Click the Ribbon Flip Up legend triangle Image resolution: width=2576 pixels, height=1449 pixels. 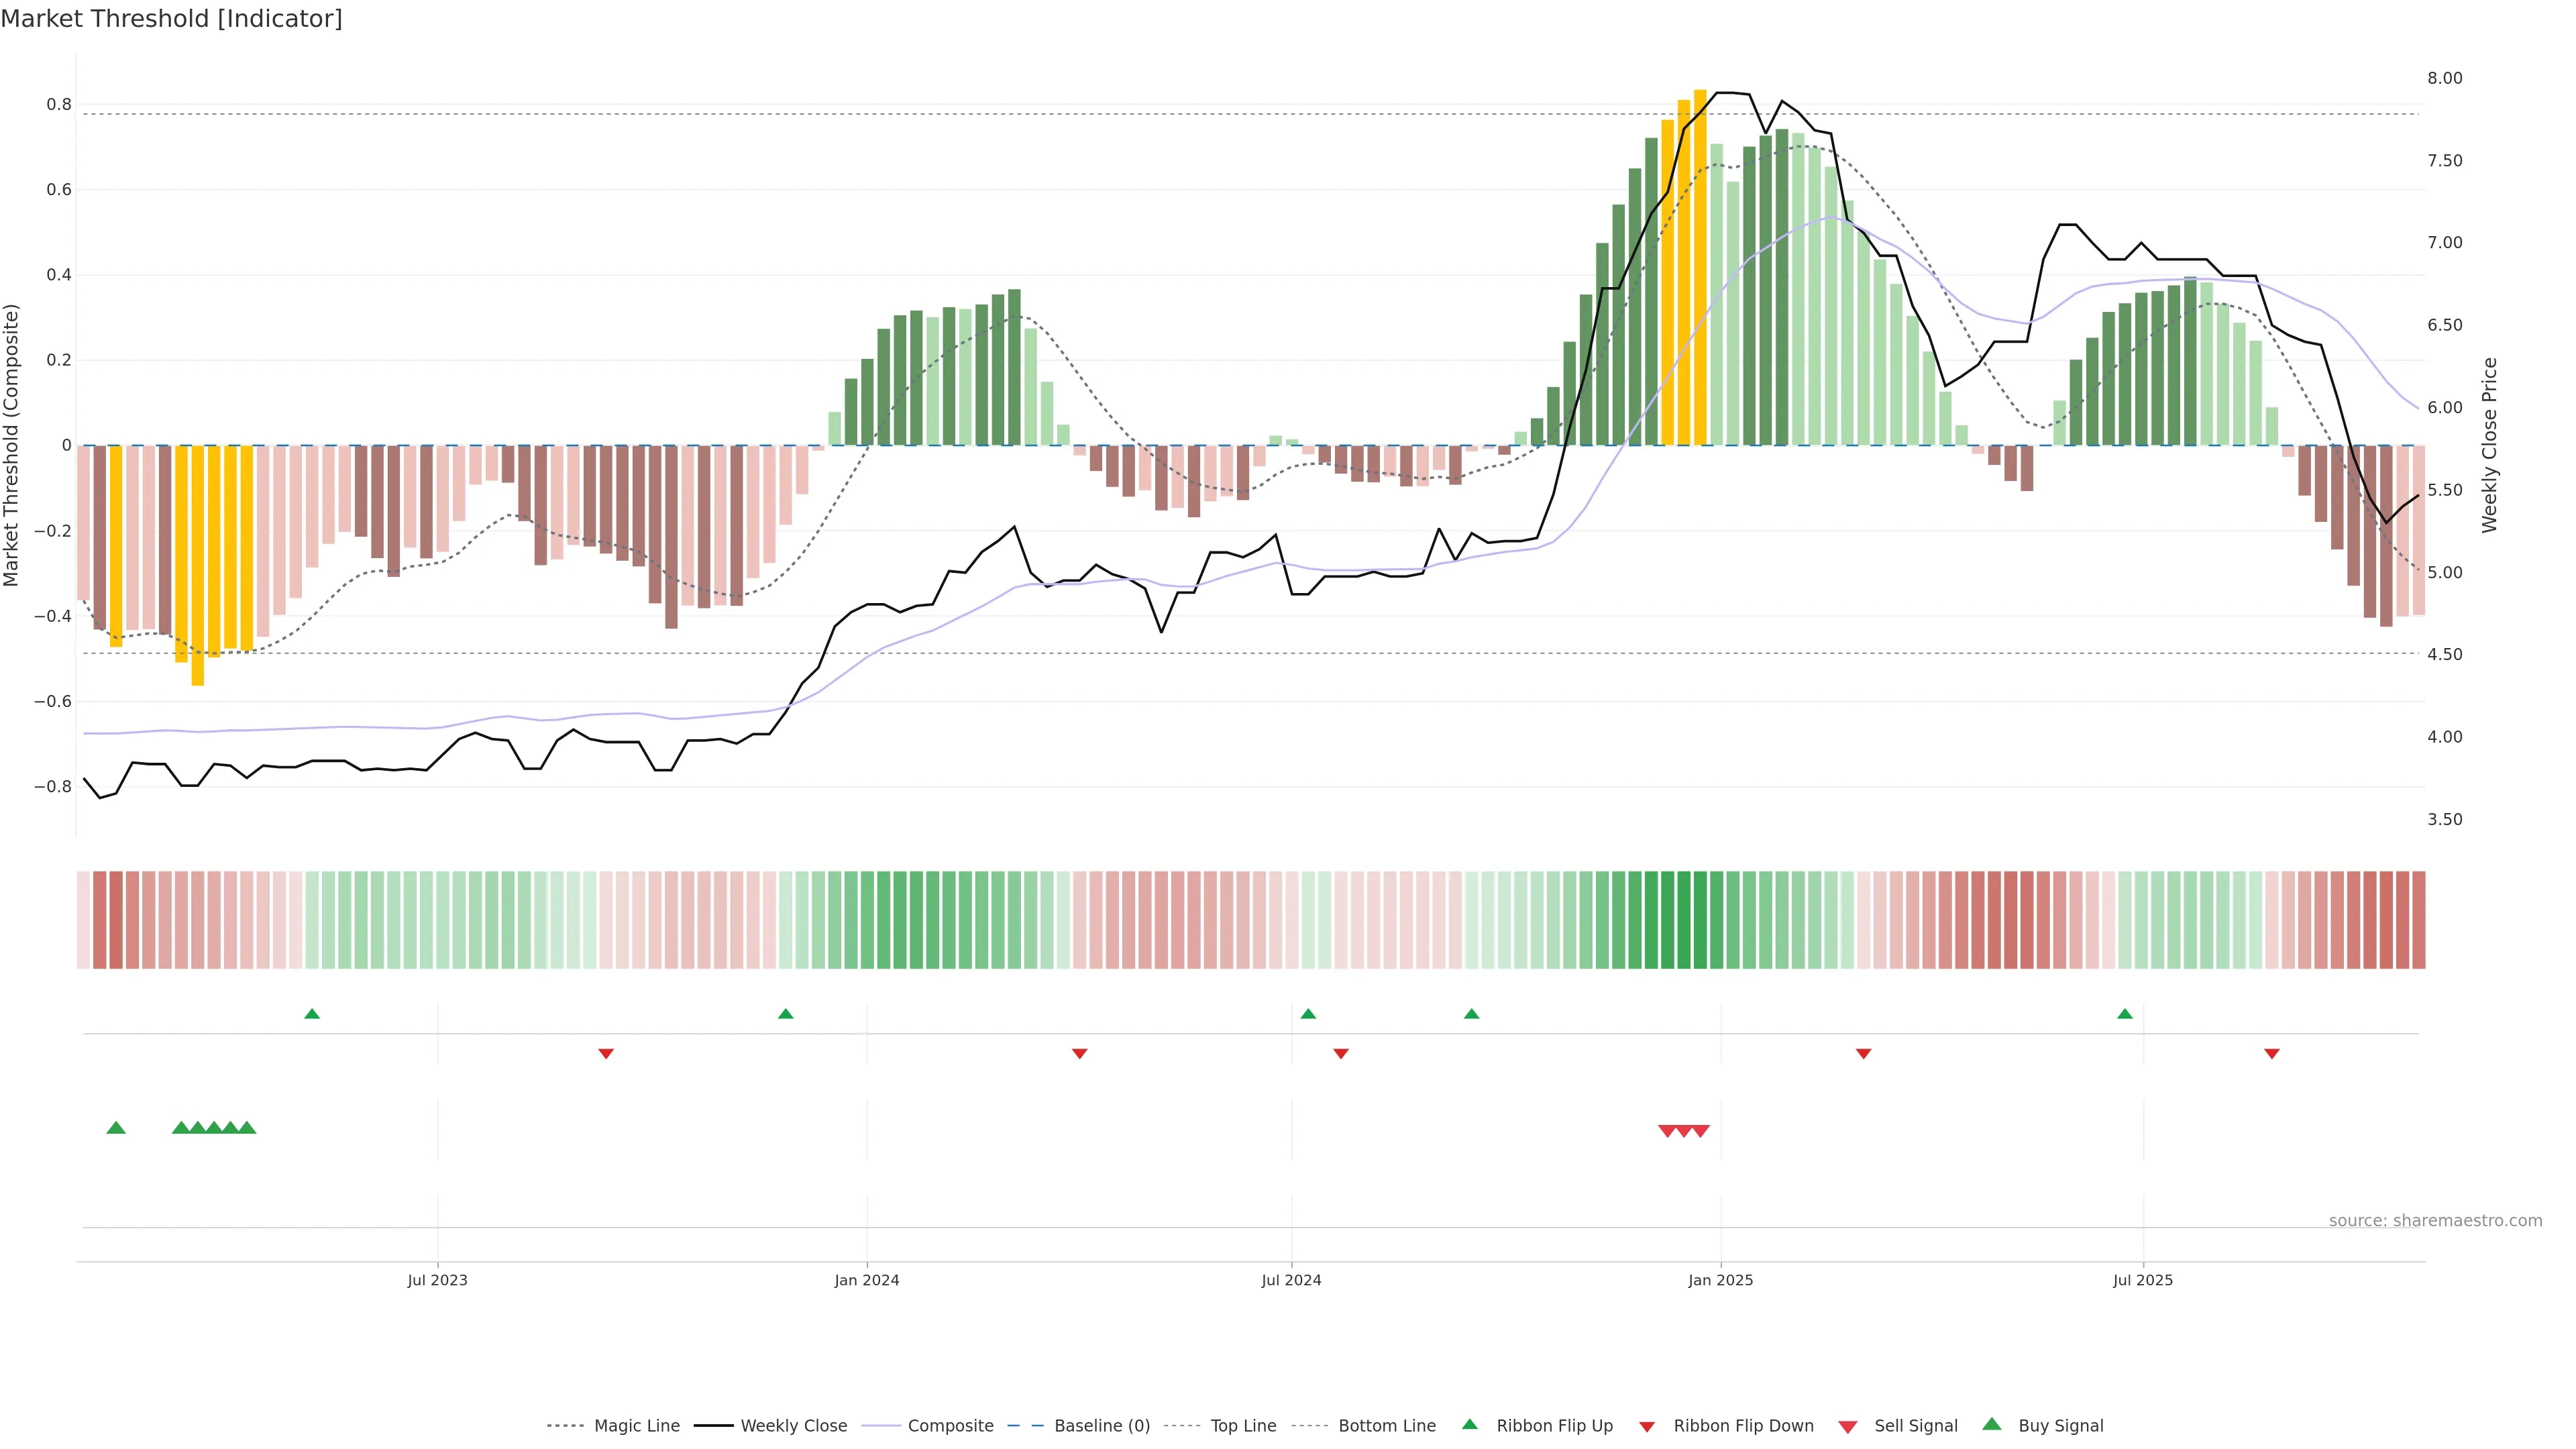[1469, 1424]
